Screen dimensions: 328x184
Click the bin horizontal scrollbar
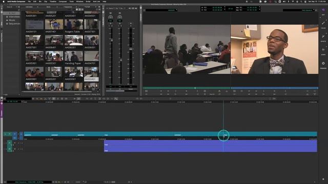tap(57, 91)
